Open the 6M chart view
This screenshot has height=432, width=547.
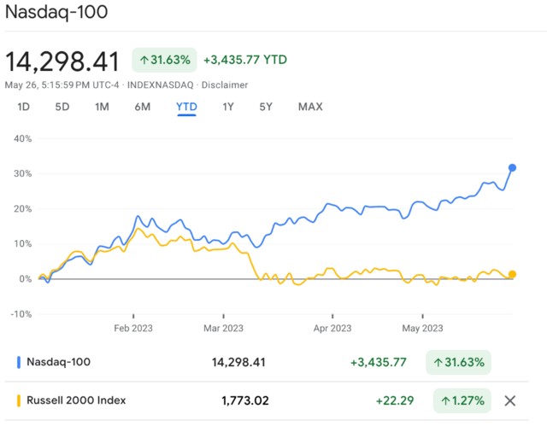point(142,107)
